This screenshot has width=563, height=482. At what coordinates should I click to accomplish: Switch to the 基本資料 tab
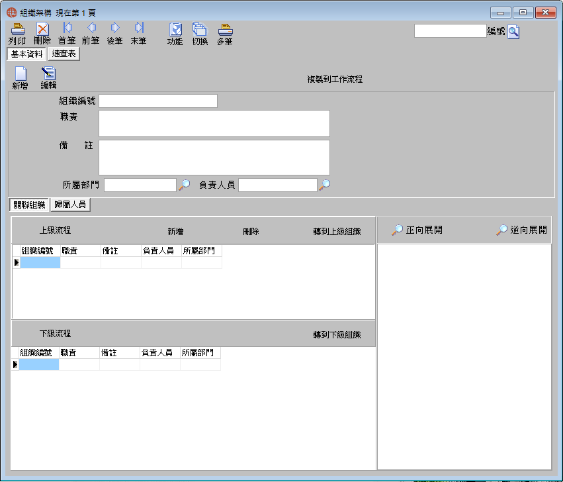(26, 54)
